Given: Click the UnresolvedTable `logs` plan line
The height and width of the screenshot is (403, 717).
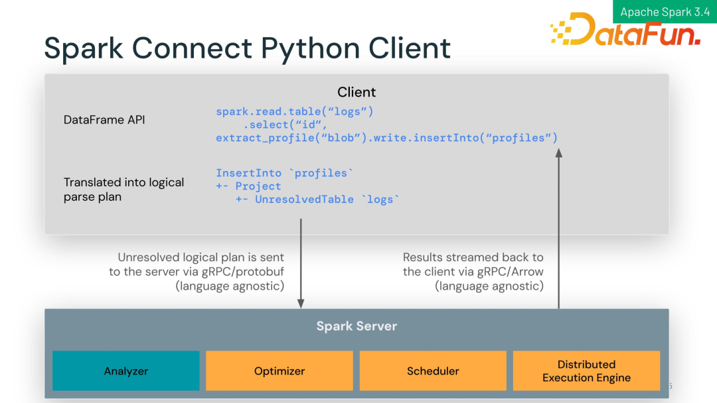Looking at the screenshot, I should (317, 200).
